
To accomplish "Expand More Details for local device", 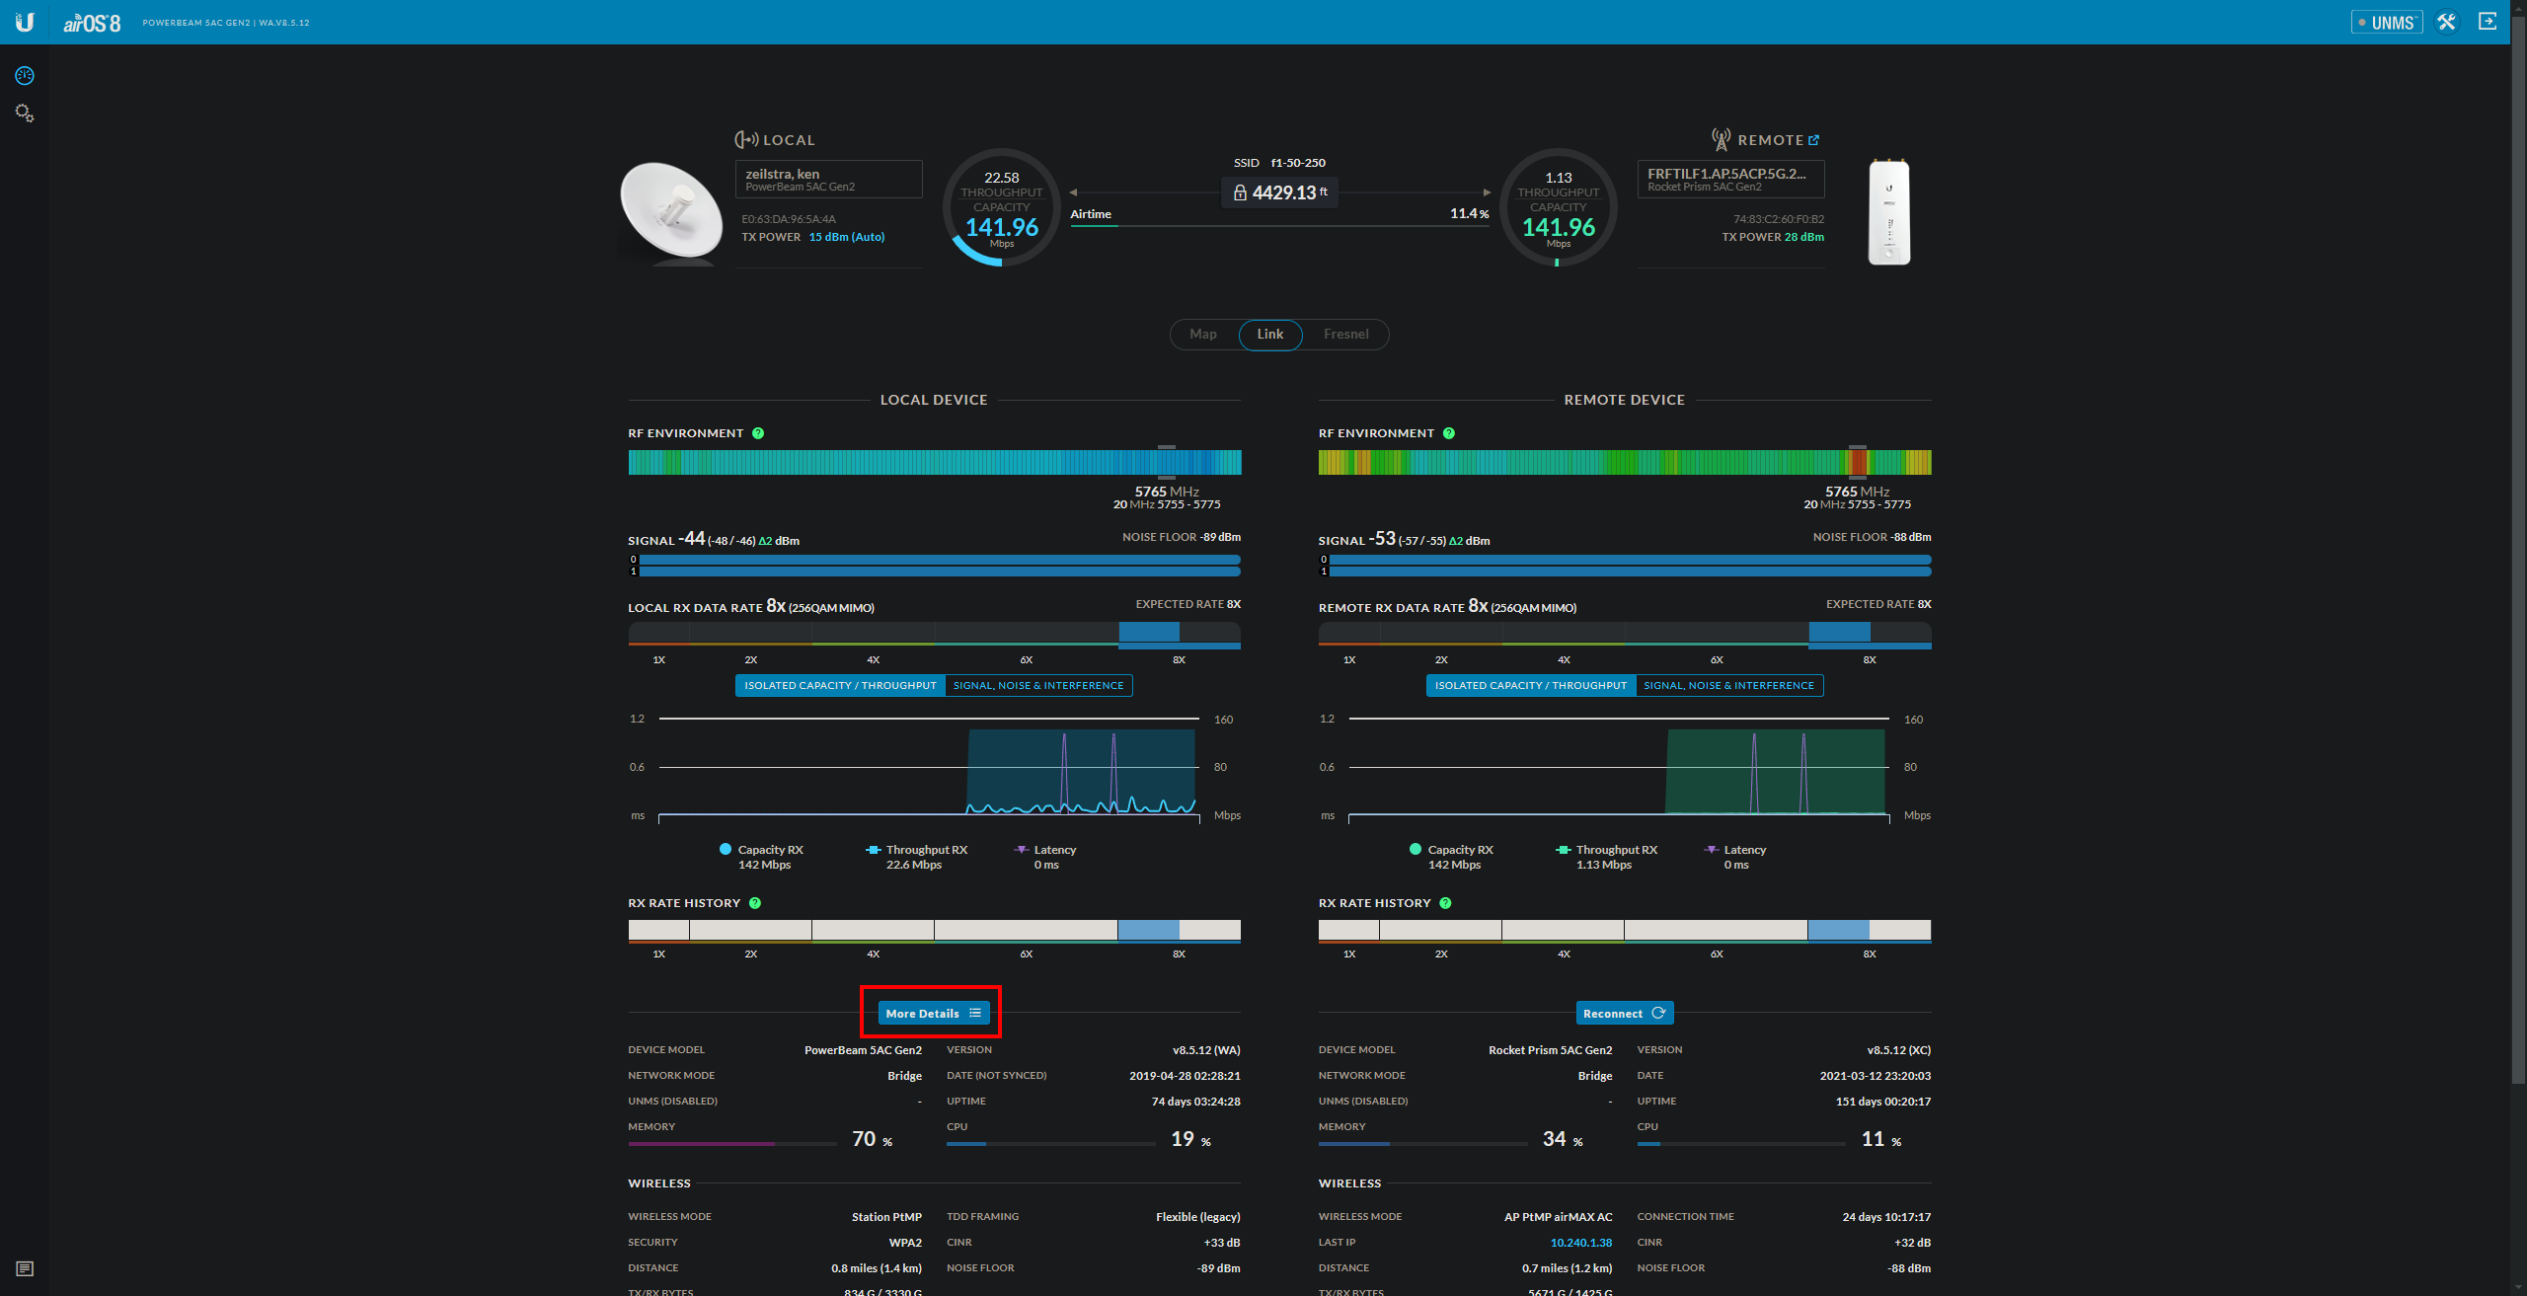I will coord(933,1013).
